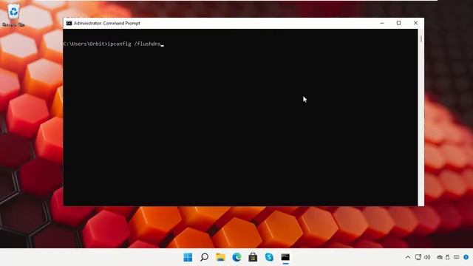
Task: Click the Command Prompt vertical scrollbar thumb
Action: tap(421, 39)
